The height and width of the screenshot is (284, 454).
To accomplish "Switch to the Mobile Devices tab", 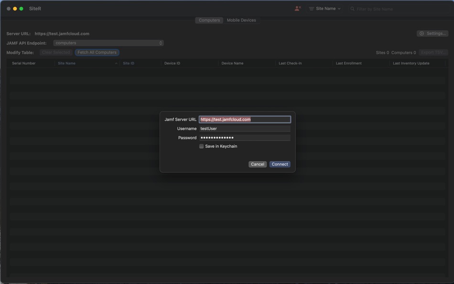I will (x=241, y=20).
